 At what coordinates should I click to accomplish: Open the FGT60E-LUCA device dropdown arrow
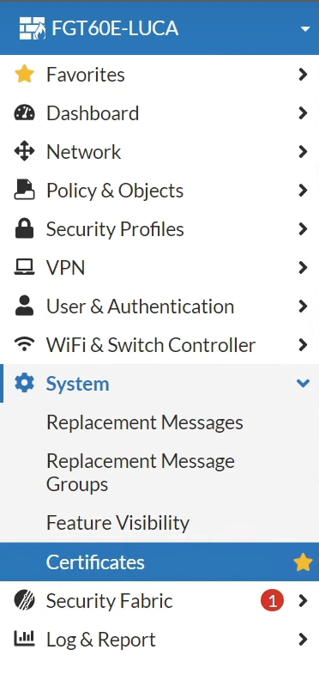[305, 29]
